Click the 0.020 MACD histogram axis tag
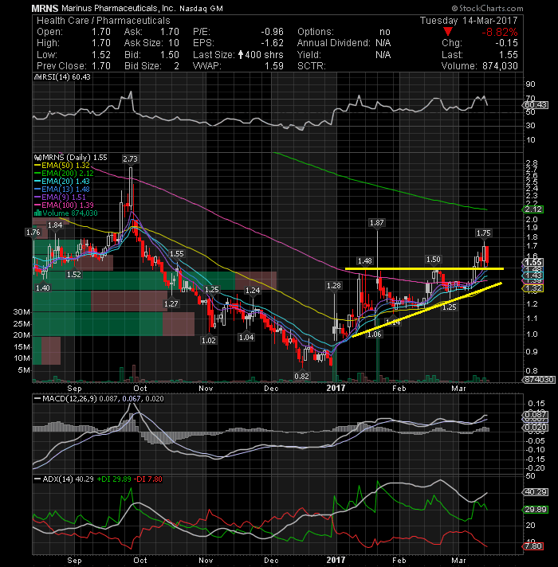558x567 pixels. click(x=535, y=428)
